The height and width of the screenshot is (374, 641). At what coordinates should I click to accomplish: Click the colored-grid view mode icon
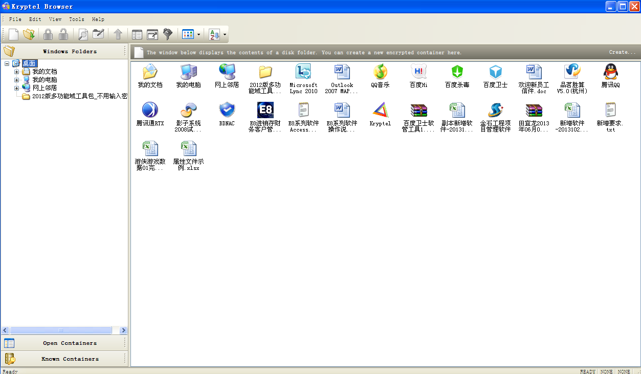click(188, 34)
